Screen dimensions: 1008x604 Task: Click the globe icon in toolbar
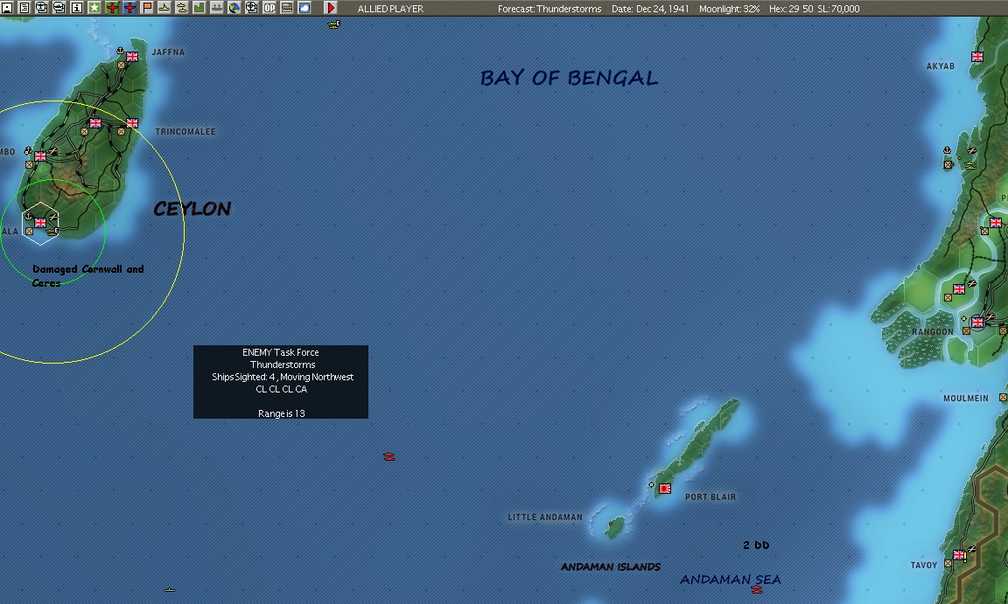(234, 8)
